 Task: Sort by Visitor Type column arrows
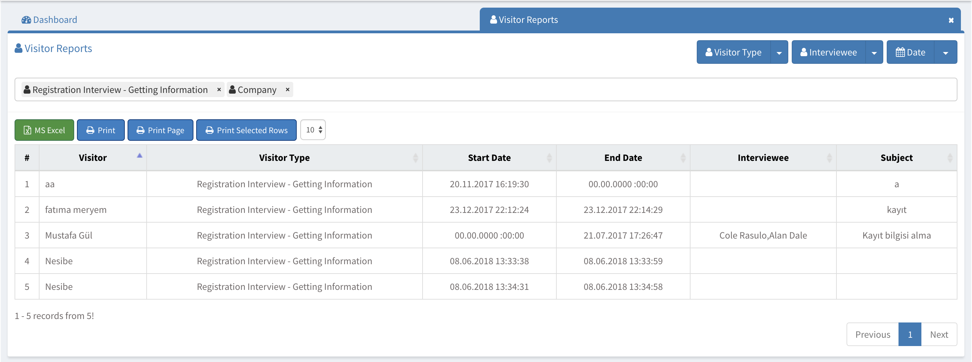[415, 158]
